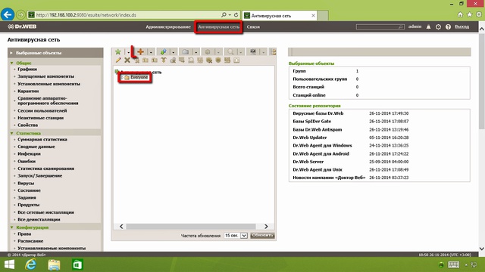Image resolution: width=485 pixels, height=272 pixels.
Task: Open the help question mark icon
Action: (x=448, y=27)
